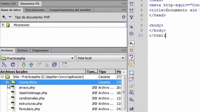Screen dimensions: 200x112
Task: Open the Vista local view dropdown
Action: coord(101,58)
